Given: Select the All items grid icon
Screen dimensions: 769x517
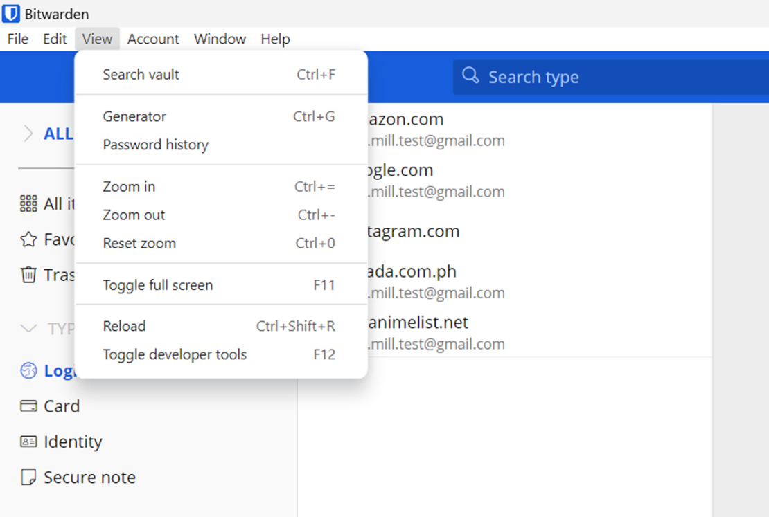Looking at the screenshot, I should point(28,203).
